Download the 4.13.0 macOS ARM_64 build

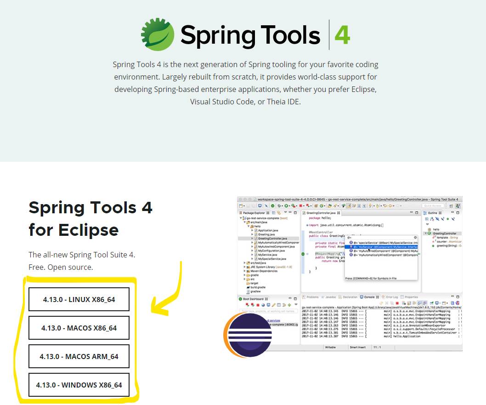tap(79, 356)
